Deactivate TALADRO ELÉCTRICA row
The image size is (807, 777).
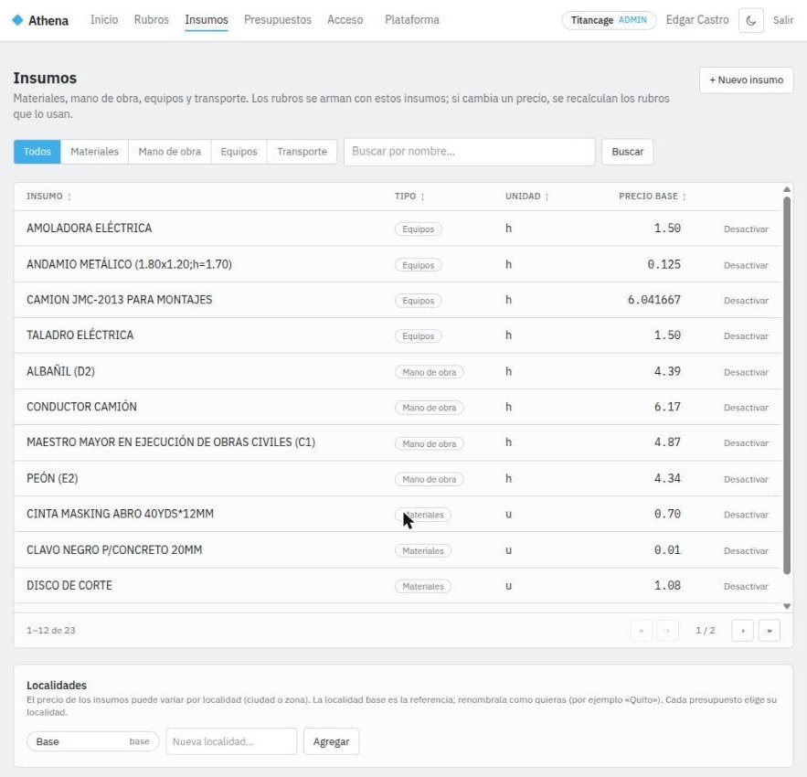[x=746, y=336]
